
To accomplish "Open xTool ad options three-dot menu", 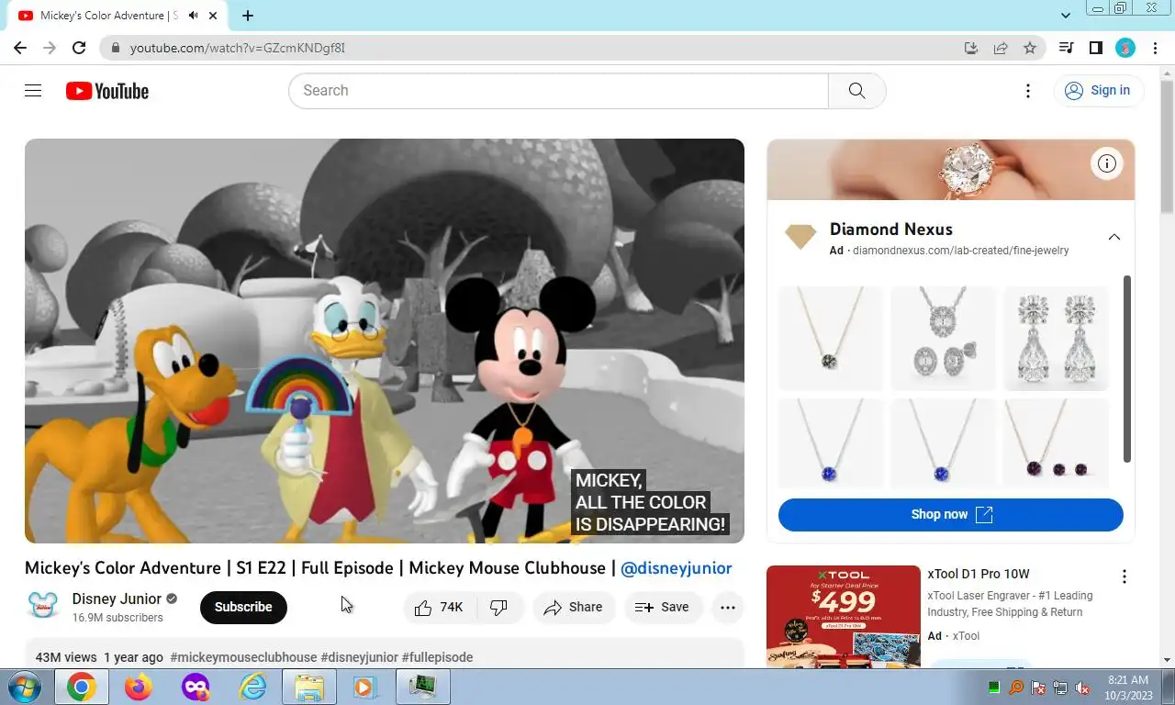I will tap(1125, 576).
